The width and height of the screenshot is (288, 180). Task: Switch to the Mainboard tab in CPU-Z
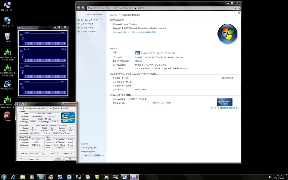click(35, 109)
